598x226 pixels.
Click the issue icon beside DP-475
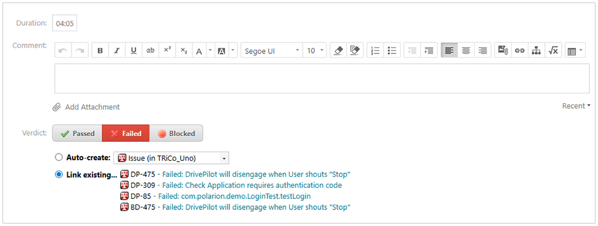(x=125, y=174)
